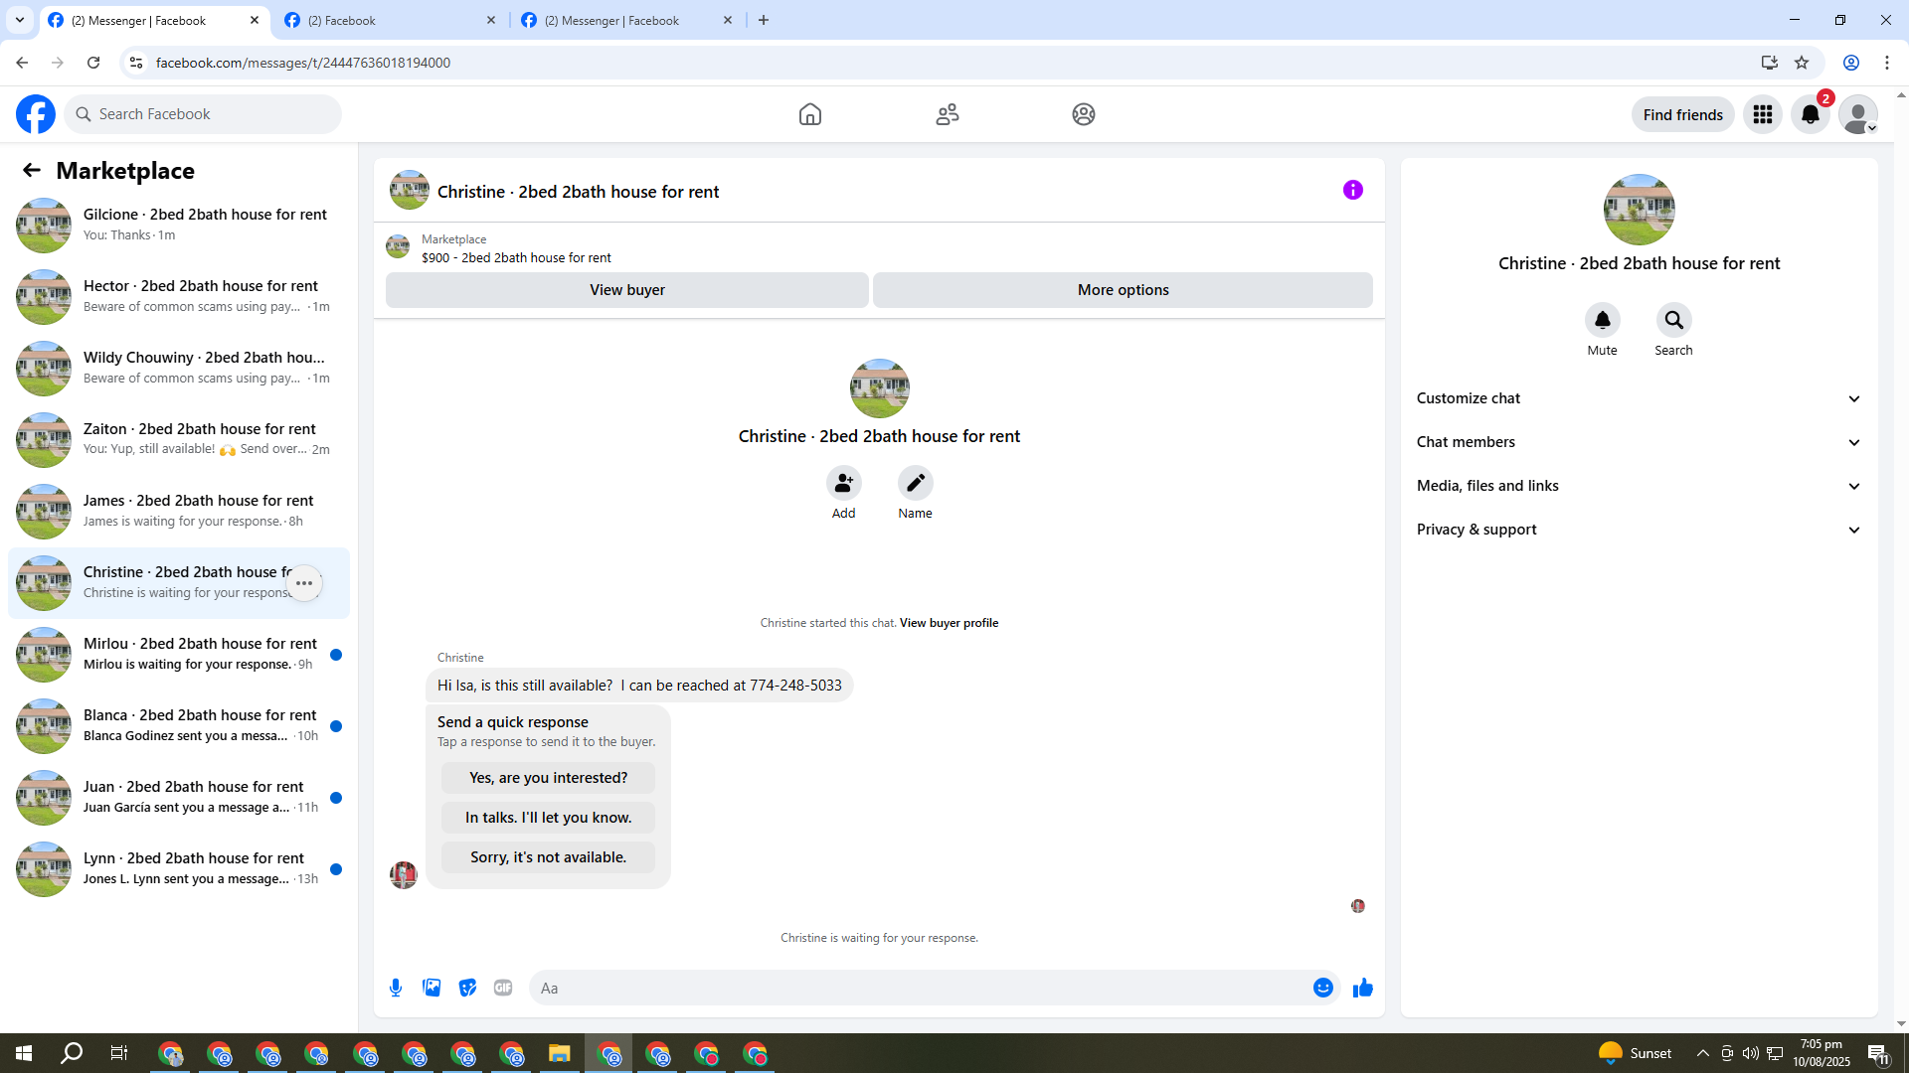
Task: Open Facebook notifications bell
Action: (1810, 114)
